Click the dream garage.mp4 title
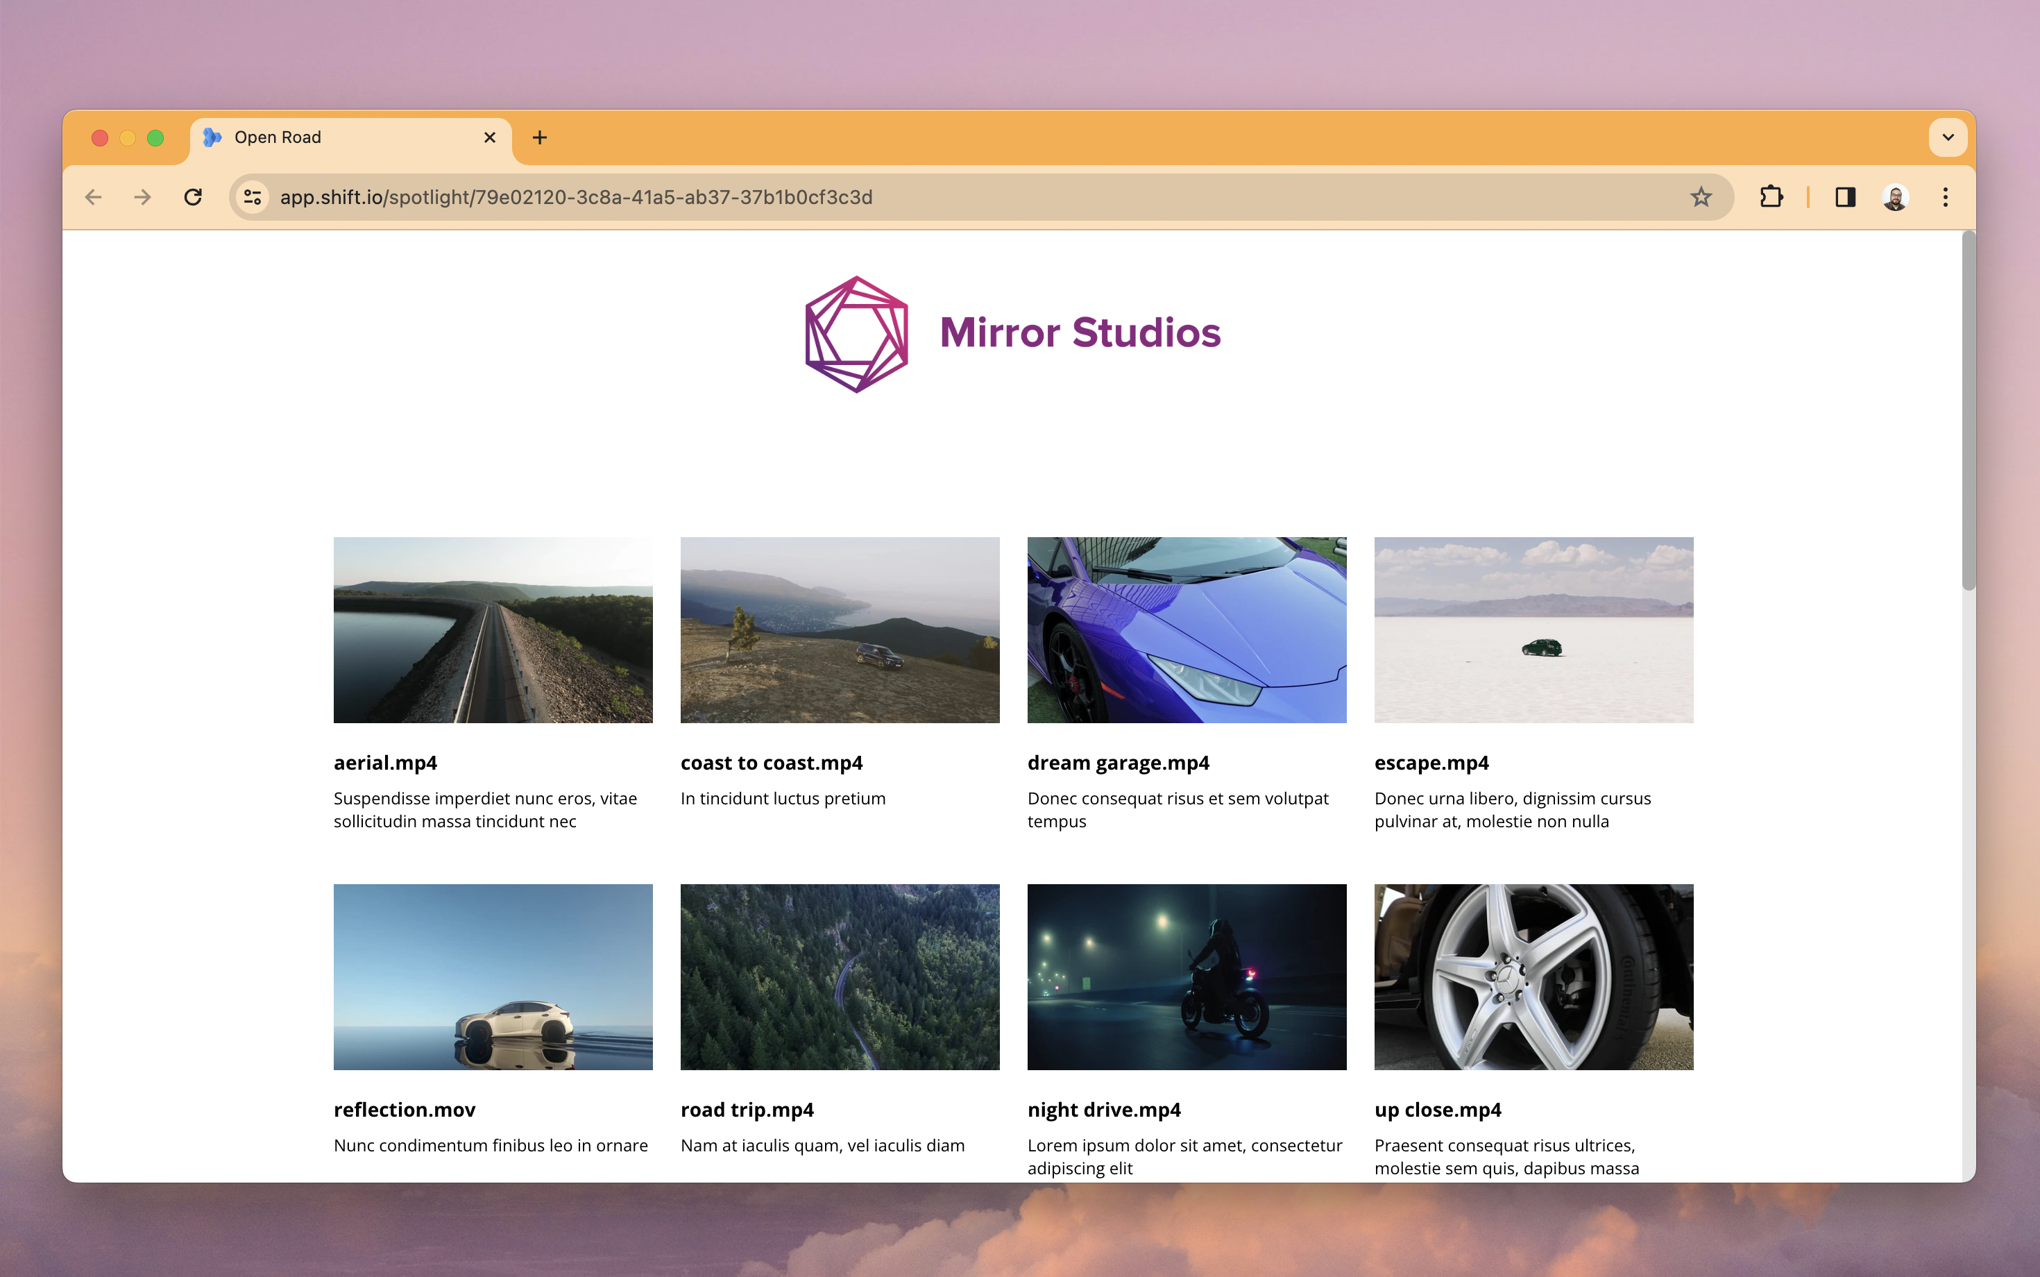The image size is (2040, 1277). point(1118,763)
